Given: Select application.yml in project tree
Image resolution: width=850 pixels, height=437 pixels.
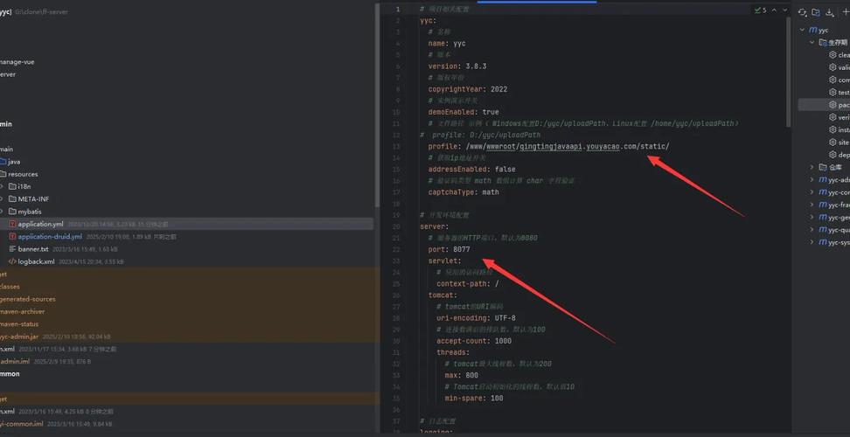Looking at the screenshot, I should 40,224.
